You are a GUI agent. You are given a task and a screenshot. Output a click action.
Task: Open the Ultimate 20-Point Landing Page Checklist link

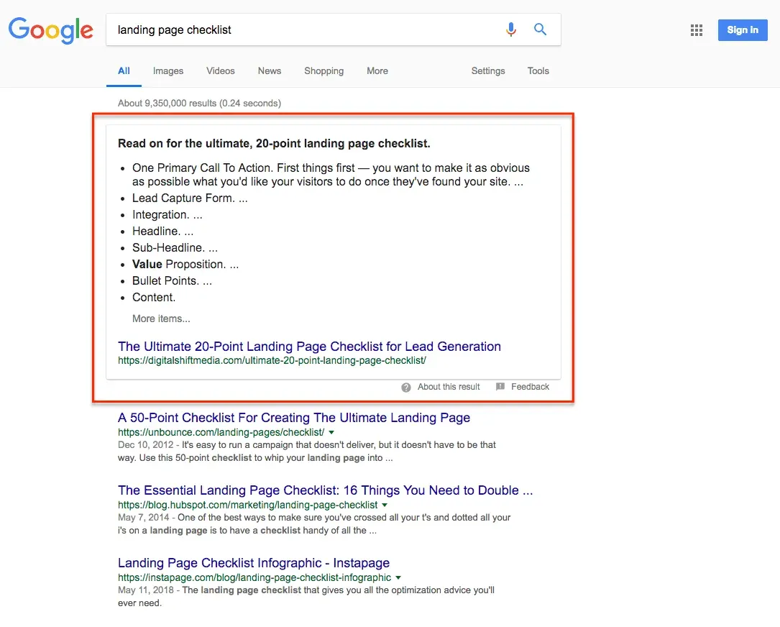[x=309, y=347]
